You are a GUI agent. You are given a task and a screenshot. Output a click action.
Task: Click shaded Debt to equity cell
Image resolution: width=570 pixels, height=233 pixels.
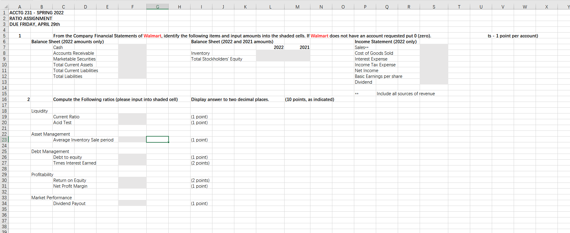(x=132, y=157)
